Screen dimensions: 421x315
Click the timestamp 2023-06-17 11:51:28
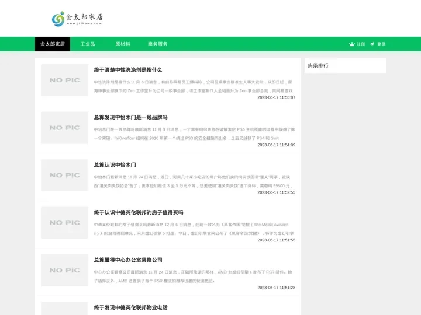point(276,288)
